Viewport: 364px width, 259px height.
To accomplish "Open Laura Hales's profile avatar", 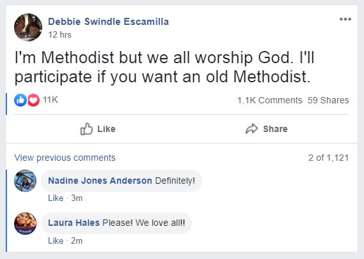I will coord(26,223).
